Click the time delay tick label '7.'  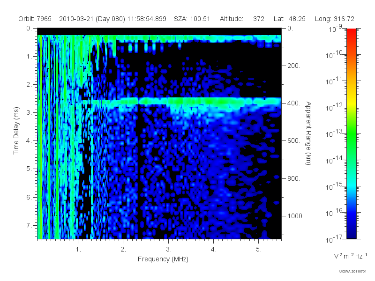click(x=29, y=225)
